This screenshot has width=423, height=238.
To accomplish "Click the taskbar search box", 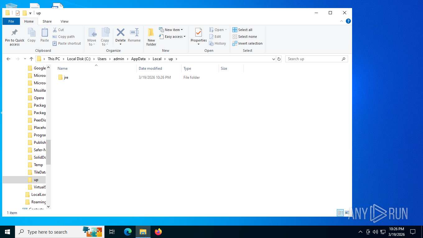I will [60, 232].
